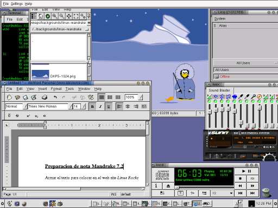Open the track selector dropdown in kscd
This screenshot has width=278, height=208.
(x=222, y=193)
